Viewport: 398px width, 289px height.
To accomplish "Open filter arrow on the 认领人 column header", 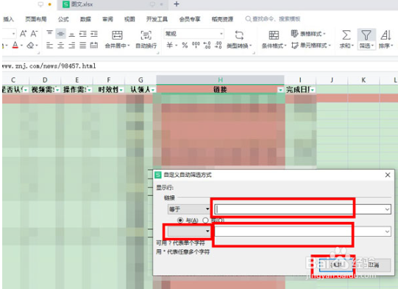I will pyautogui.click(x=153, y=90).
